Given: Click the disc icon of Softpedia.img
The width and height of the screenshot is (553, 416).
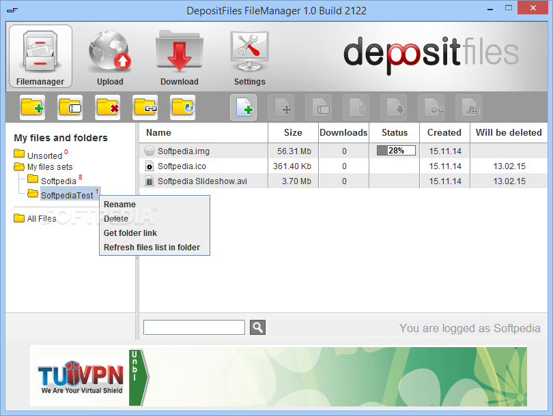Looking at the screenshot, I should pyautogui.click(x=150, y=151).
